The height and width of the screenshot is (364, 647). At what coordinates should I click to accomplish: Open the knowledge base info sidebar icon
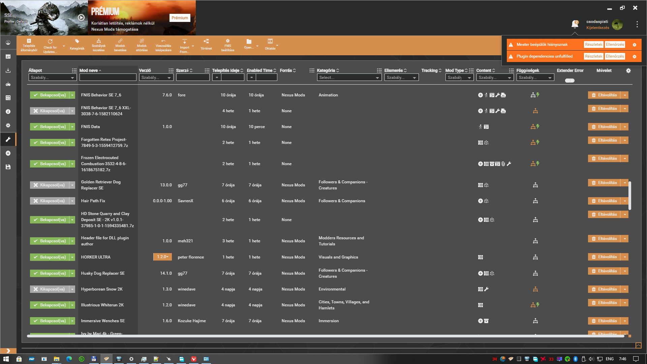coord(8,112)
